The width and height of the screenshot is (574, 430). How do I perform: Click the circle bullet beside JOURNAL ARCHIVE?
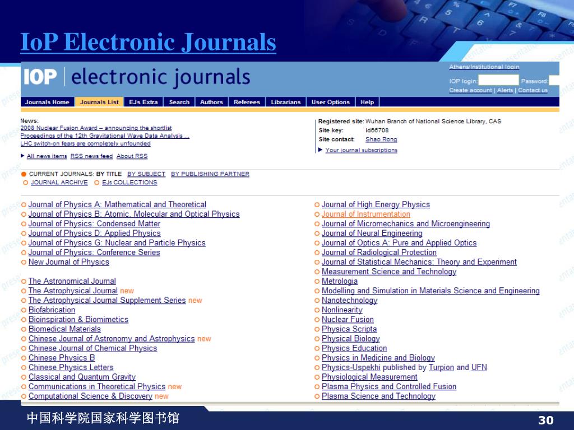coord(25,183)
